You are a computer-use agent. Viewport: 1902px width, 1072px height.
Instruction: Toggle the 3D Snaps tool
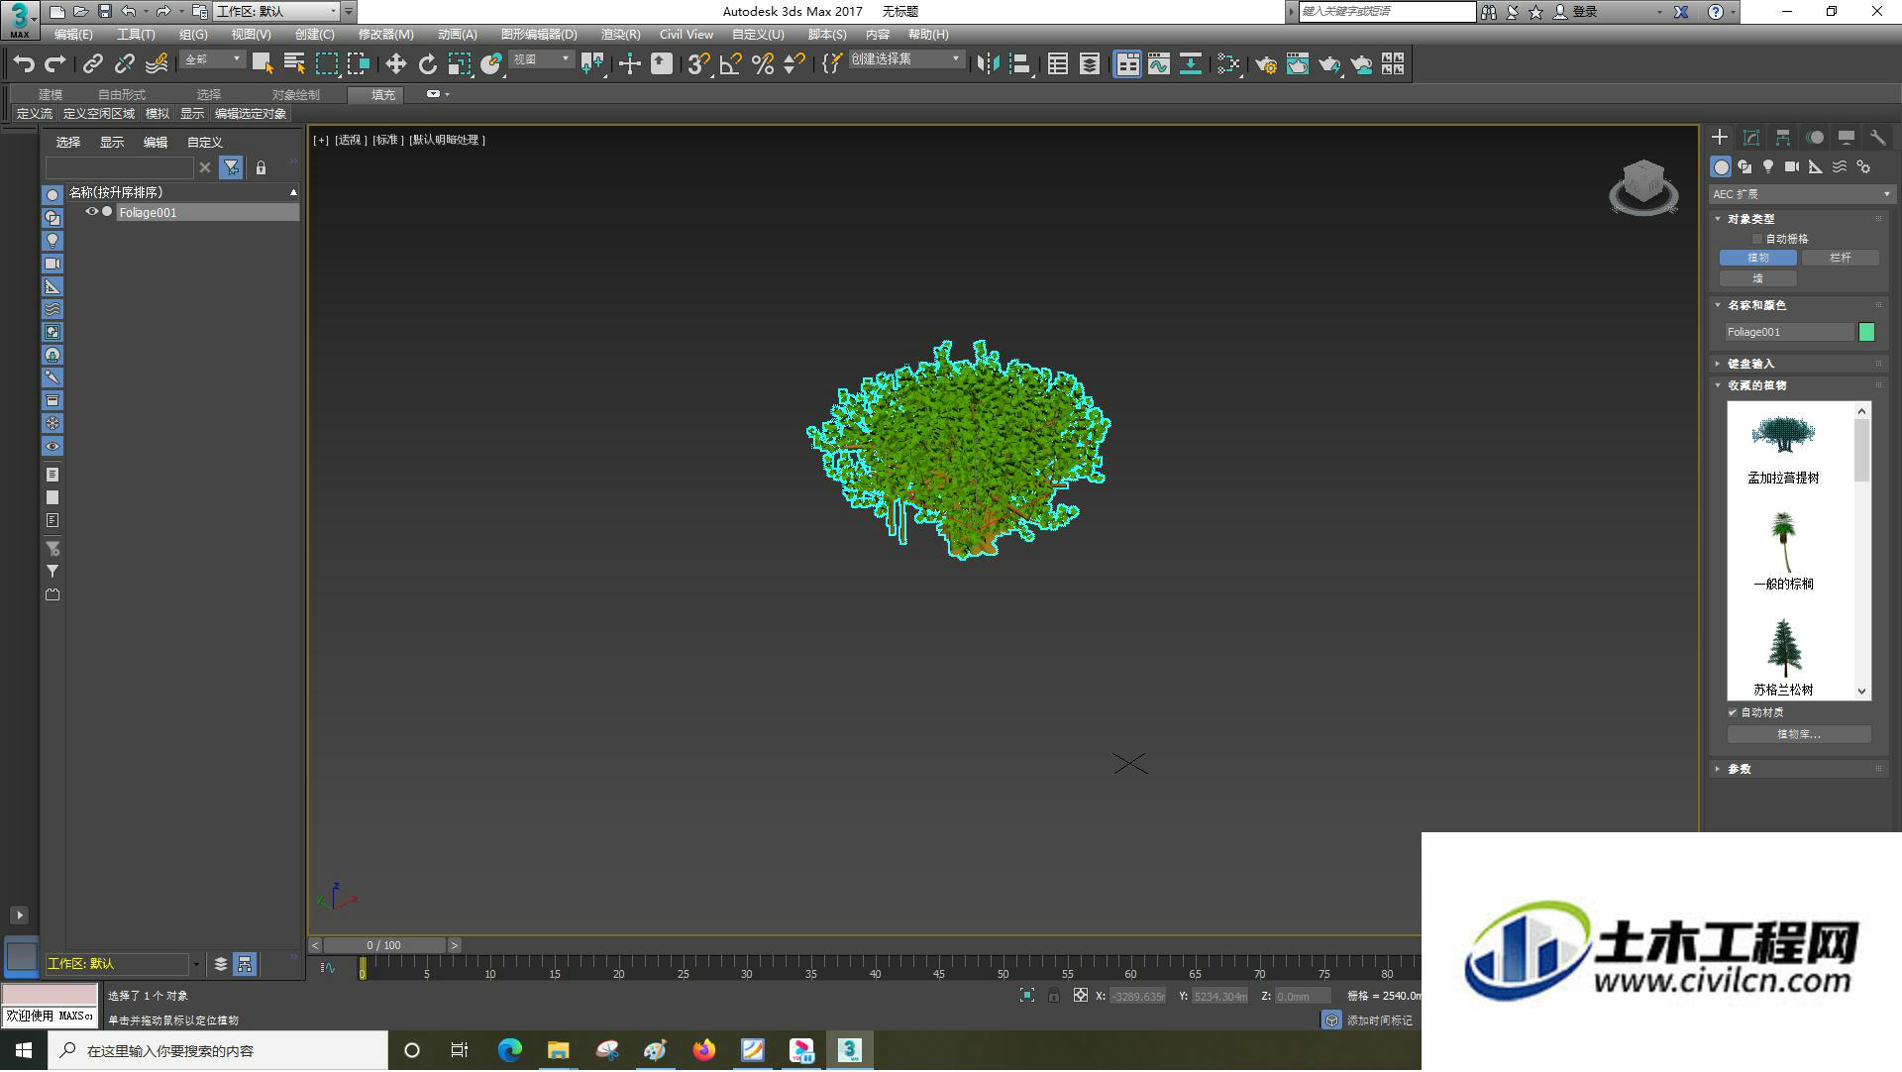[698, 64]
